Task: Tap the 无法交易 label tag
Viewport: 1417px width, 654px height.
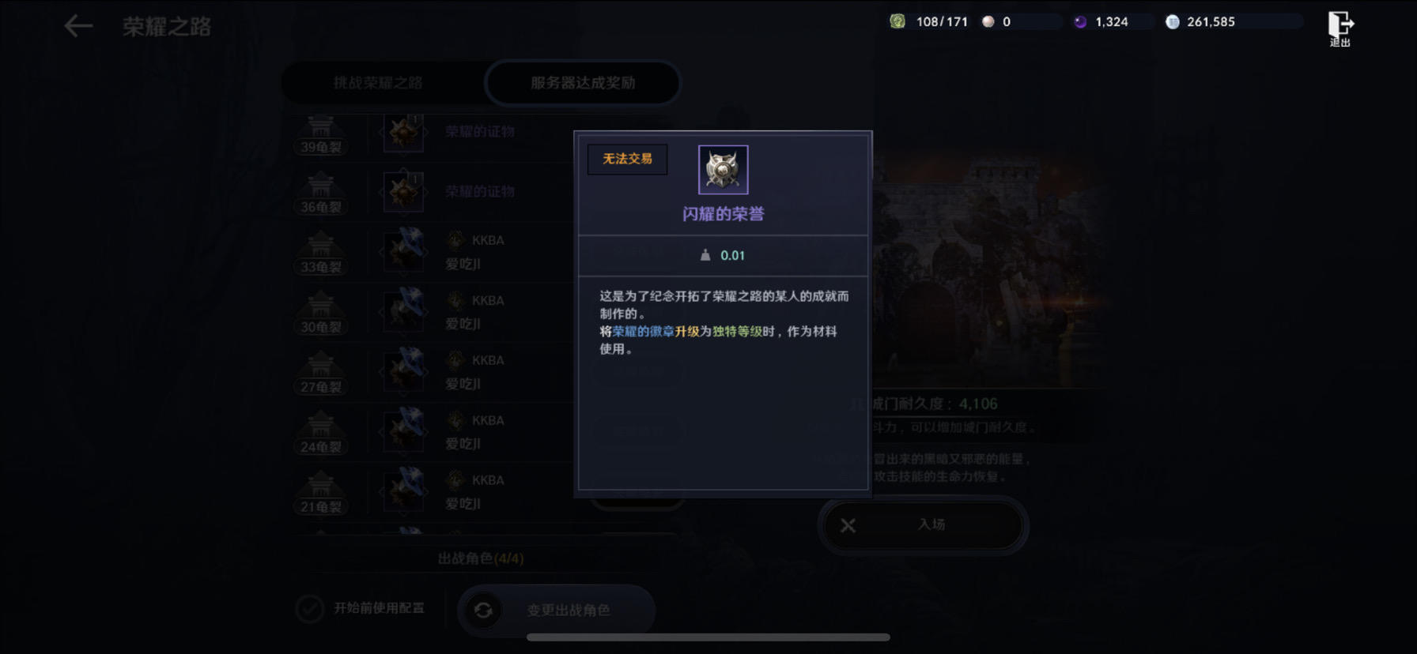Action: click(x=627, y=159)
